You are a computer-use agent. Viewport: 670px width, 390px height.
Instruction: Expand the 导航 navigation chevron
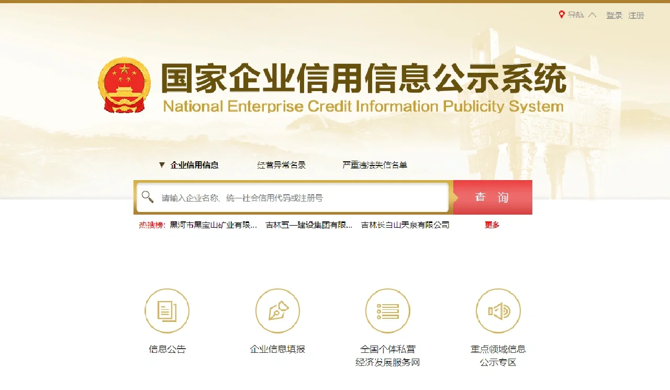[x=593, y=15]
